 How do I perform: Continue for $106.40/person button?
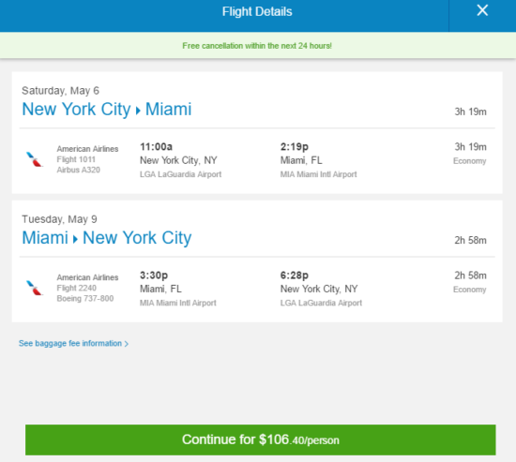260,440
